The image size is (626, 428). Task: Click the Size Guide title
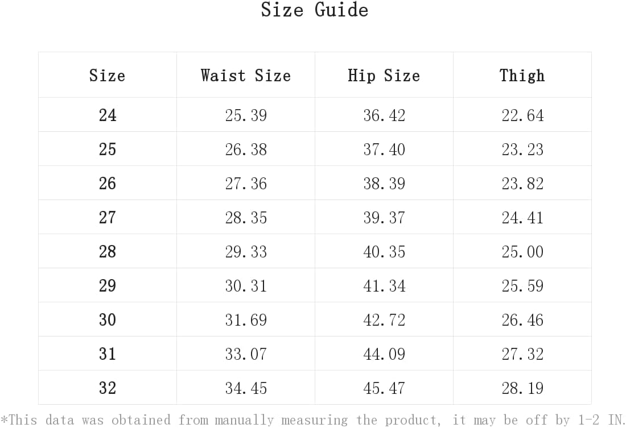click(314, 10)
